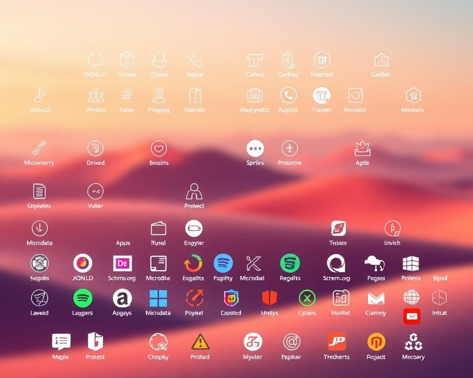The width and height of the screenshot is (473, 378).
Task: Click the green Regilts S icon
Action: click(x=290, y=263)
